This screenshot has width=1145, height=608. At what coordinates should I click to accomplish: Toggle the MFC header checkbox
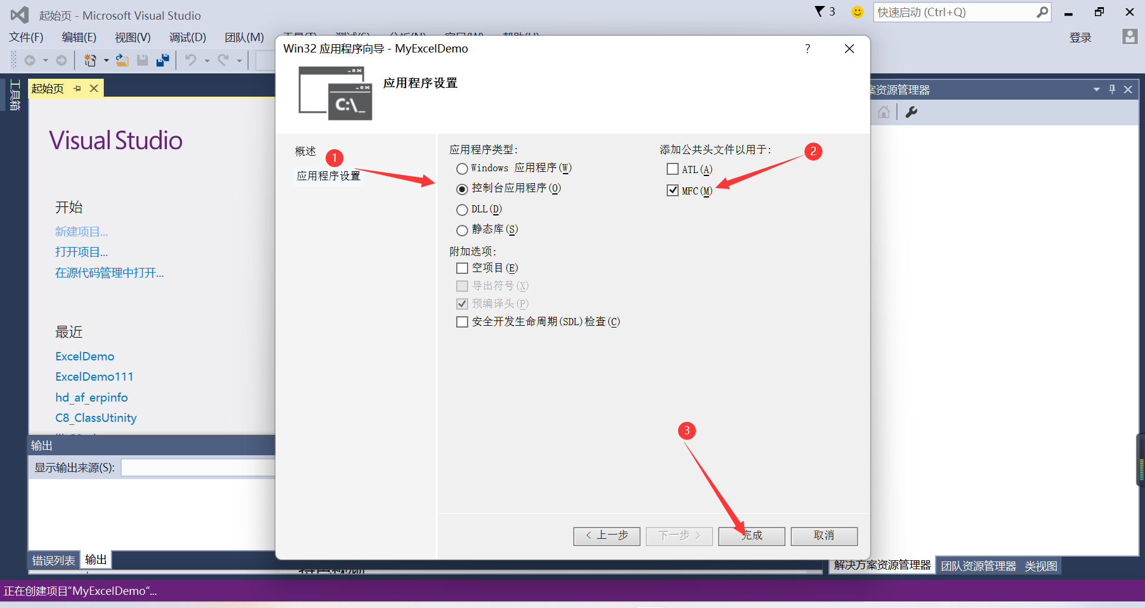(672, 190)
